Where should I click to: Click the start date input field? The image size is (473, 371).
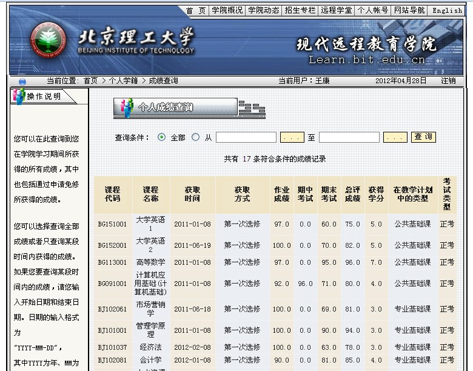pos(246,137)
